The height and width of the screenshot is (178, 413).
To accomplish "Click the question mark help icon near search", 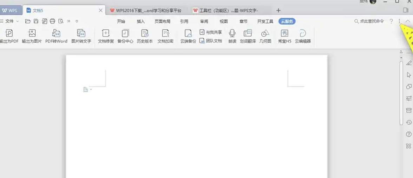I will 391,21.
